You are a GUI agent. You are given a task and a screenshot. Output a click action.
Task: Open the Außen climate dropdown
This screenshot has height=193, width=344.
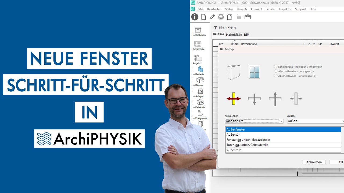pos(316,121)
